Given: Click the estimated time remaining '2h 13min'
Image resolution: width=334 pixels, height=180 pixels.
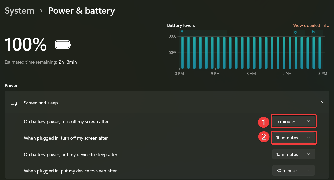Looking at the screenshot, I should (68, 62).
